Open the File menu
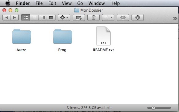This screenshot has height=112, width=179. pyautogui.click(x=39, y=3)
